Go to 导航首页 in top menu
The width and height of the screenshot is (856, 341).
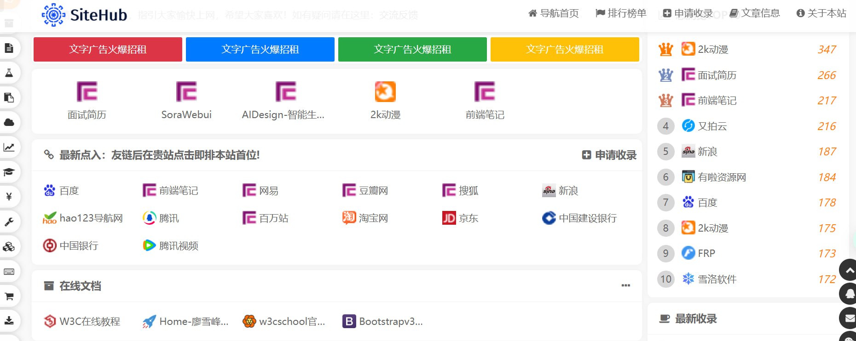coord(553,13)
